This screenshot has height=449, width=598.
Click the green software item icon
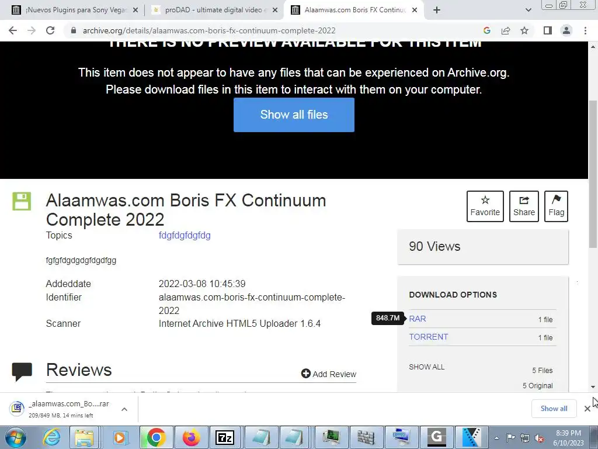(x=22, y=201)
